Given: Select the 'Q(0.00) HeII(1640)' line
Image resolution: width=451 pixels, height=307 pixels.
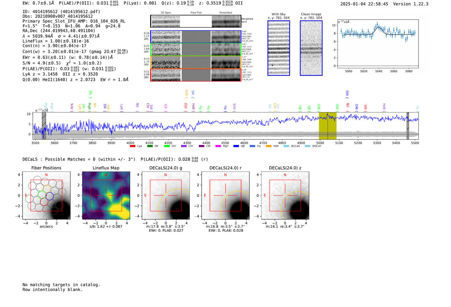Looking at the screenshot, I should (x=75, y=80).
